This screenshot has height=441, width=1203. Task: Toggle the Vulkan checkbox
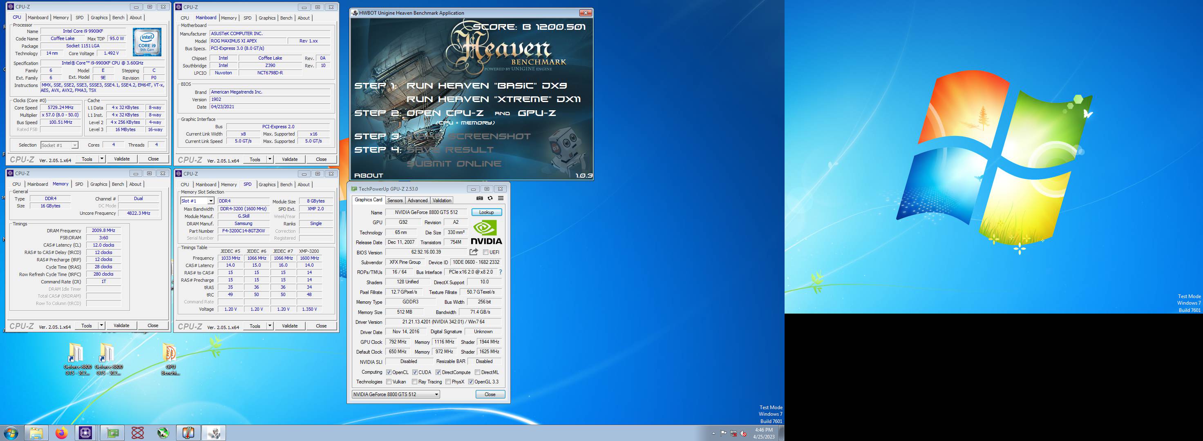coord(389,382)
